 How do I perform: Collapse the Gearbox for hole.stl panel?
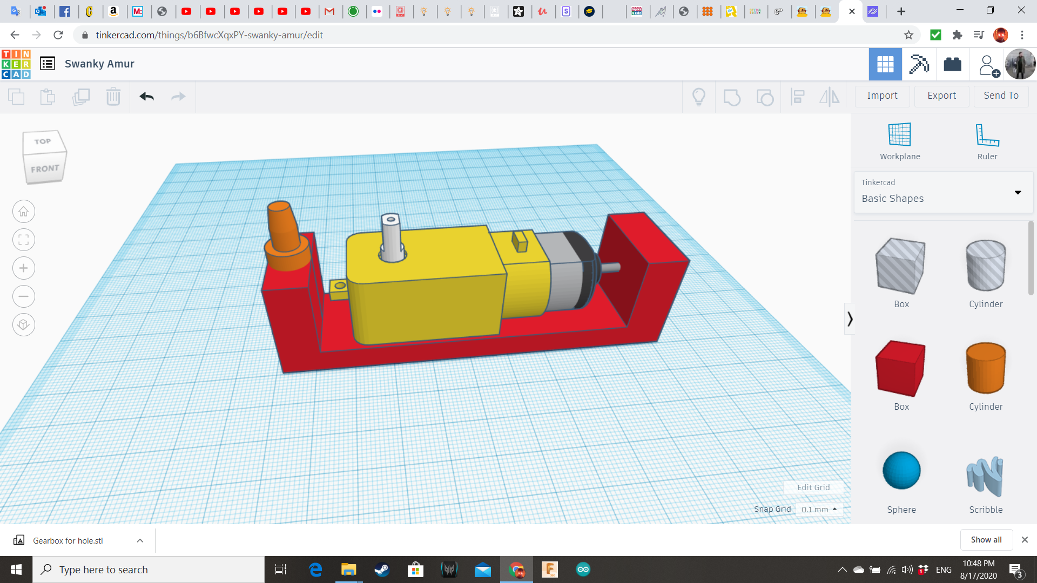139,540
